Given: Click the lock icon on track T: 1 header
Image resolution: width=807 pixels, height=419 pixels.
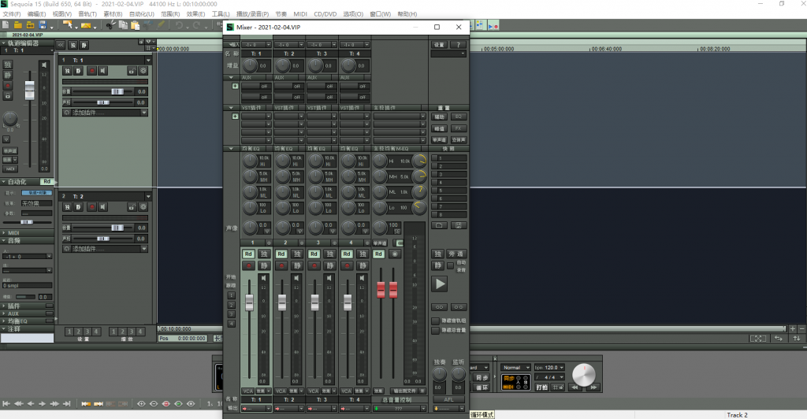Looking at the screenshot, I should (132, 71).
